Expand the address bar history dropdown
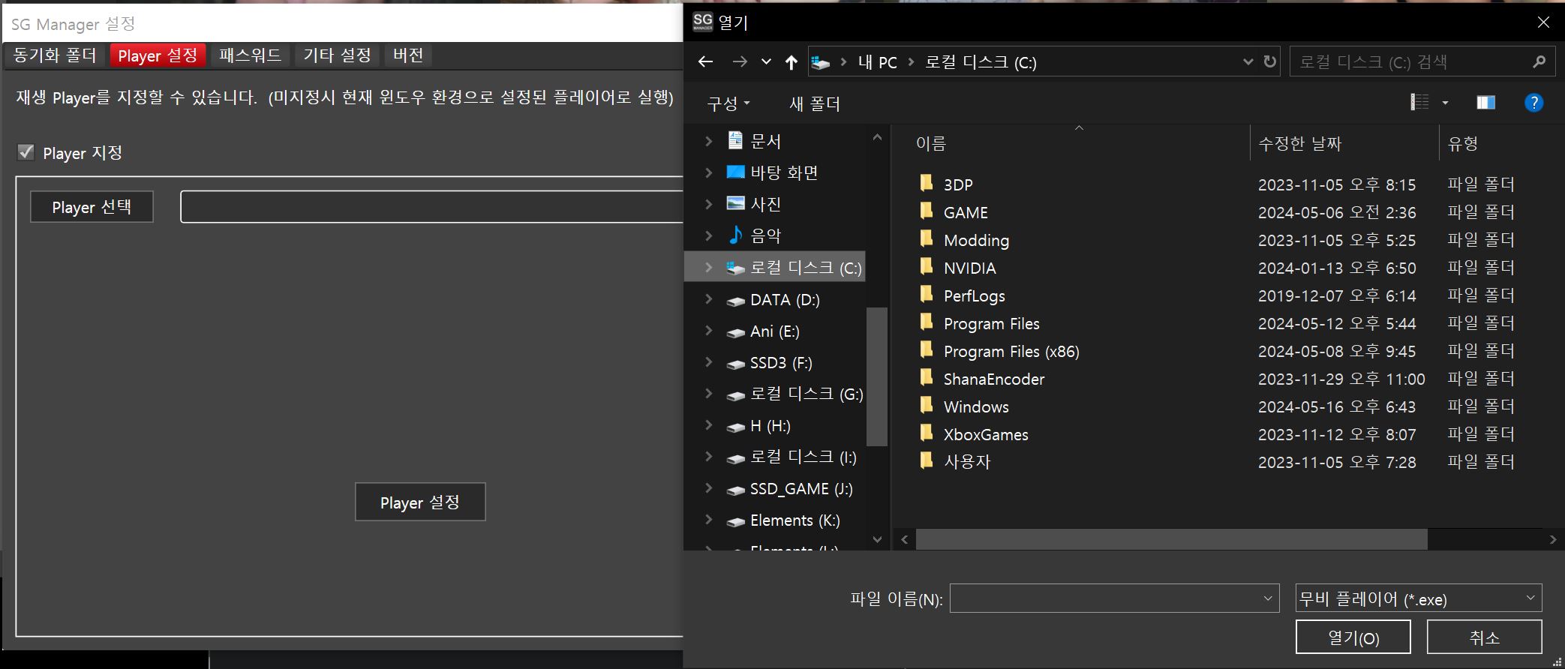The width and height of the screenshot is (1565, 669). pos(1248,62)
